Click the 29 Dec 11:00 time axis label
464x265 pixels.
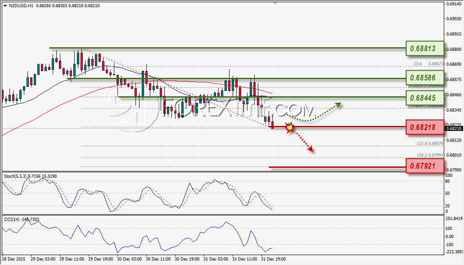coord(72,259)
